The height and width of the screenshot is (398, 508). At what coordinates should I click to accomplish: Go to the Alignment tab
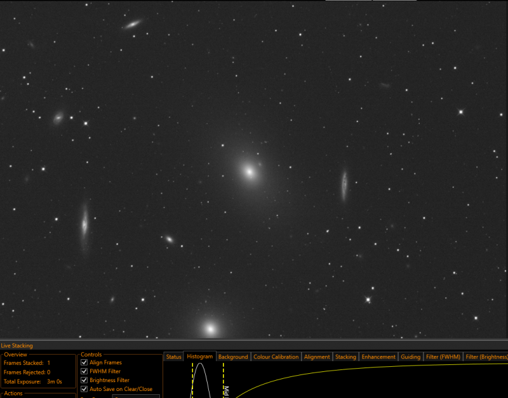click(x=316, y=357)
